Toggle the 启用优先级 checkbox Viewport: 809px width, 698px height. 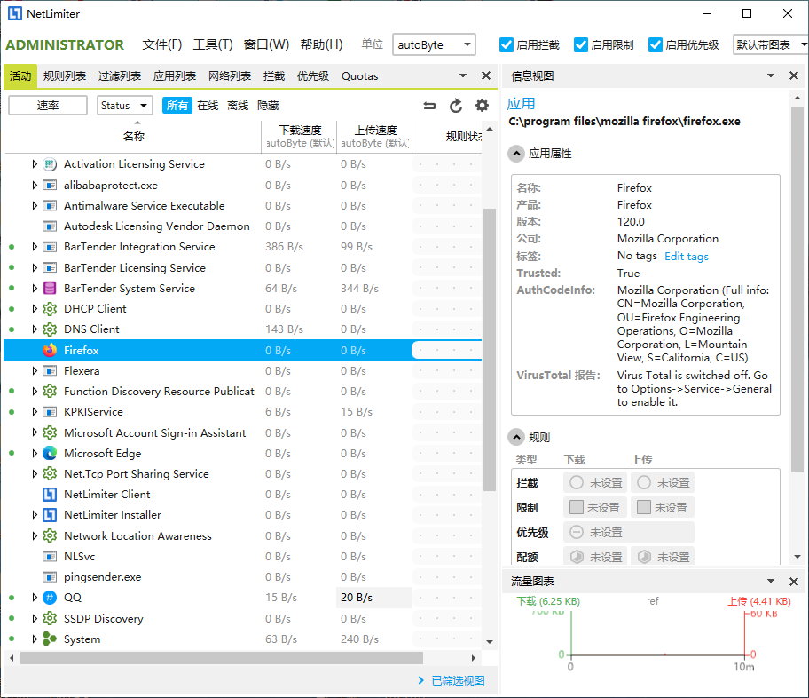(x=656, y=45)
